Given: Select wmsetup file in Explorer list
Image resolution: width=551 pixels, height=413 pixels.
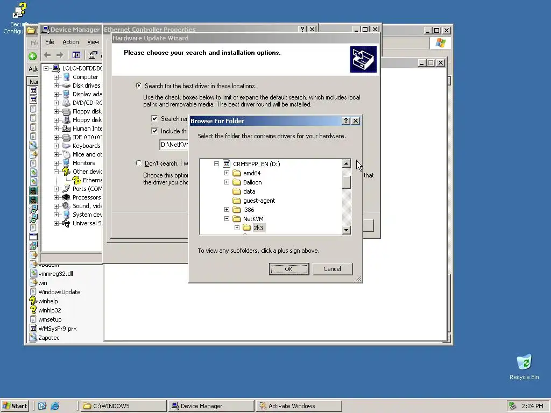Looking at the screenshot, I should pyautogui.click(x=50, y=319).
